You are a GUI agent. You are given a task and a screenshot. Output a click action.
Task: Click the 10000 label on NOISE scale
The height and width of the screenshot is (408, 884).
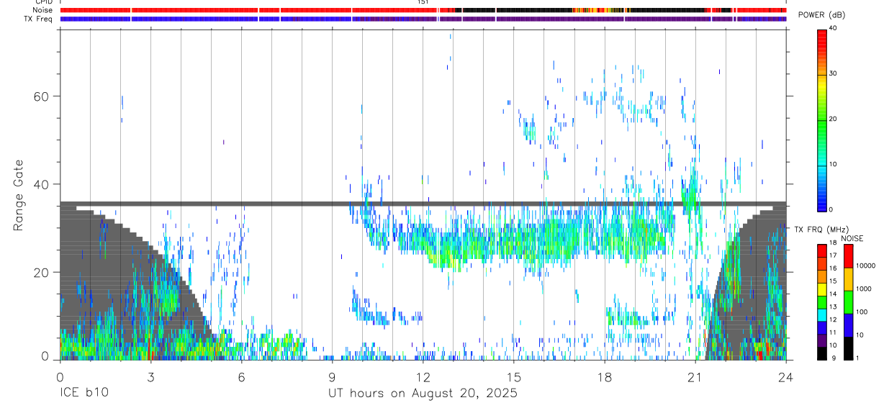(x=865, y=266)
